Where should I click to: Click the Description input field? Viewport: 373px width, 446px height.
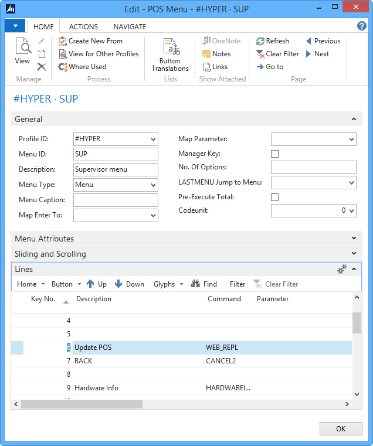(x=116, y=170)
